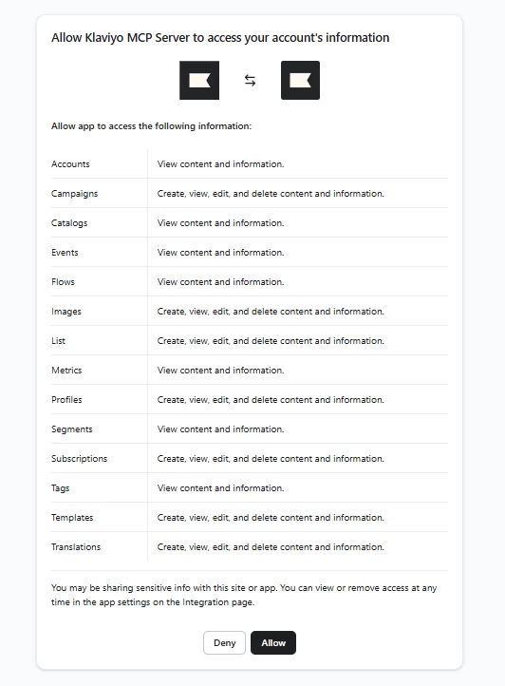Click the left Klaviyo flag logo
The image size is (505, 686).
click(x=199, y=80)
